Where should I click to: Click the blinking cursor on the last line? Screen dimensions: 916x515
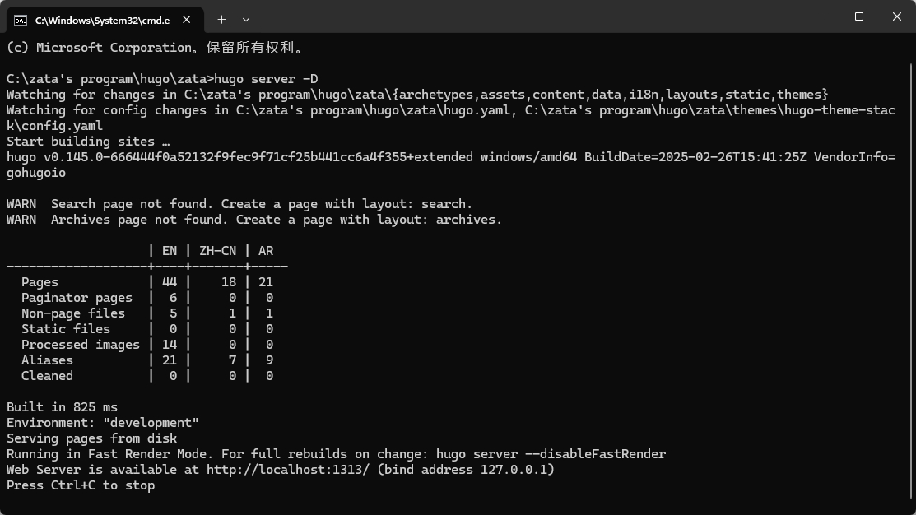coord(7,500)
